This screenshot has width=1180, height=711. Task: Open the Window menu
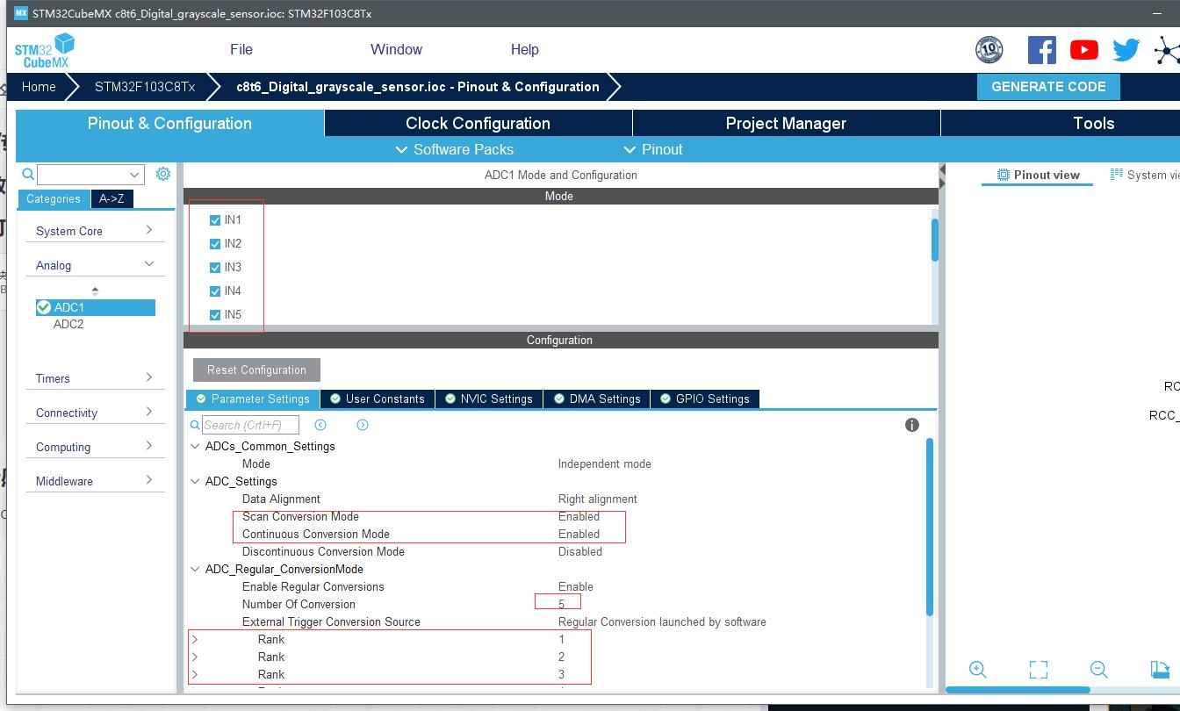[x=396, y=49]
